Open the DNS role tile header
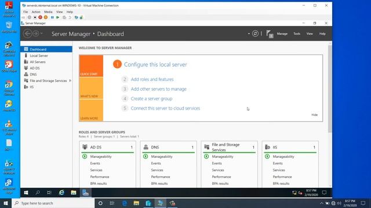Image resolution: width=371 pixels, height=208 pixels. 169,147
